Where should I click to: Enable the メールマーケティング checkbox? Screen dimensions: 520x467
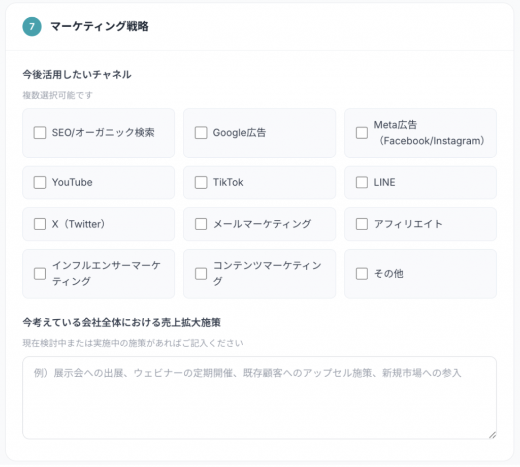click(x=201, y=224)
